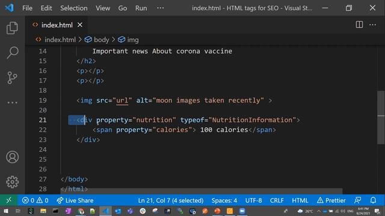Open the weather widget showing 26°C
This screenshot has height=216, width=385.
(x=305, y=211)
